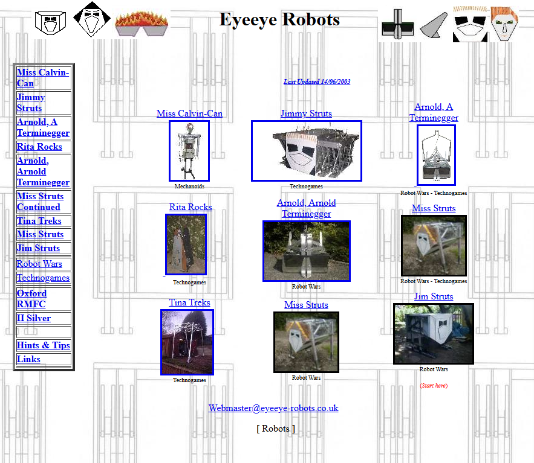This screenshot has height=463, width=534.
Task: Follow the Rita Rocks heading link
Action: click(x=190, y=207)
